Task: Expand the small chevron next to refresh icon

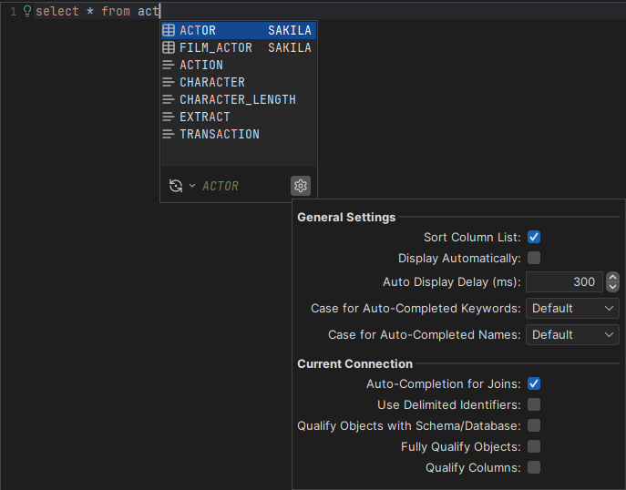Action: (x=192, y=186)
